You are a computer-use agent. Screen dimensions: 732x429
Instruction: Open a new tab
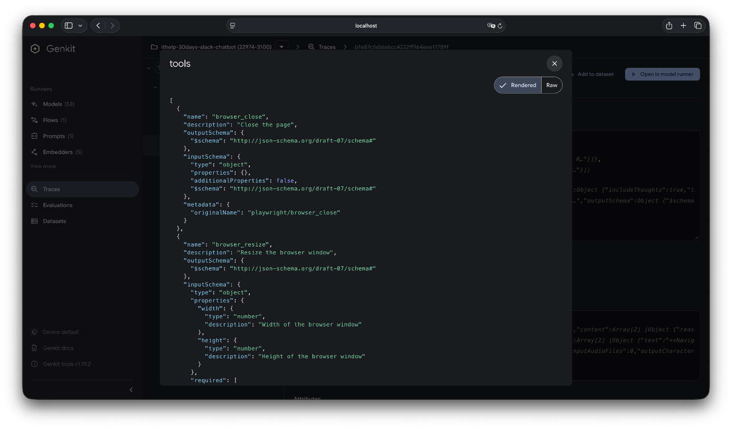click(683, 25)
